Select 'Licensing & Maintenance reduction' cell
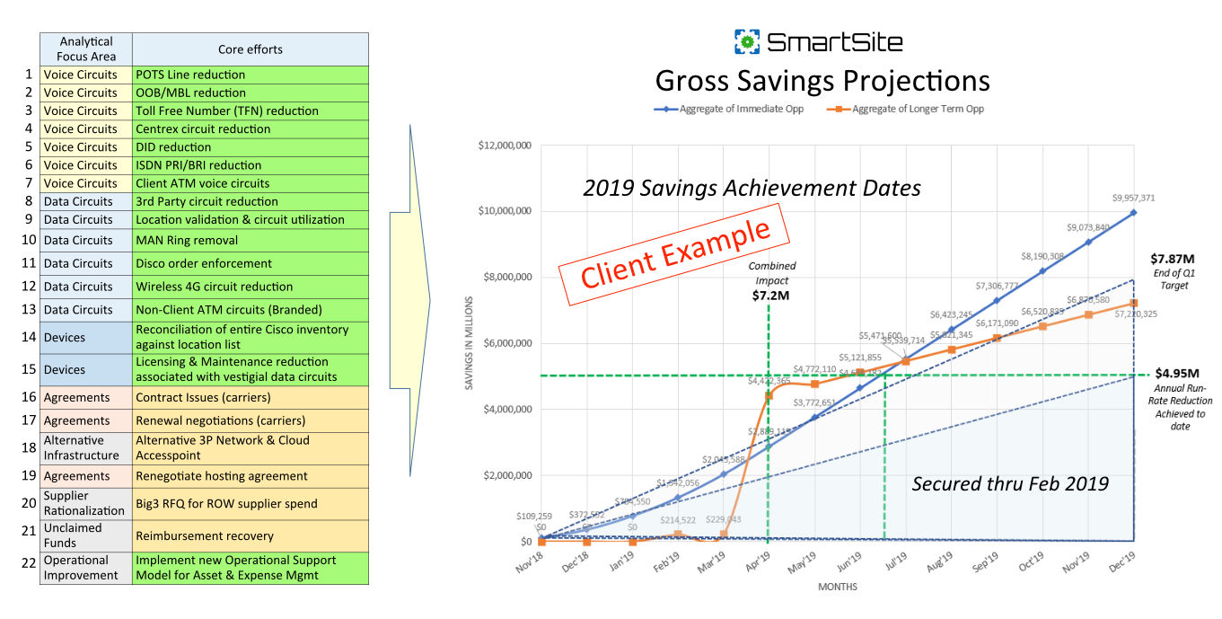 tap(251, 369)
